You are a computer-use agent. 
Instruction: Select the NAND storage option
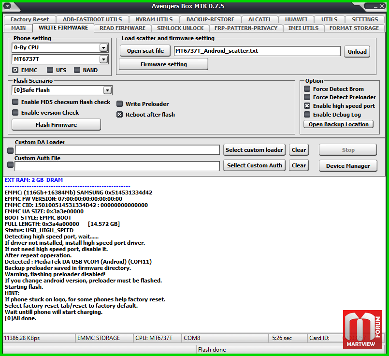[x=77, y=70]
